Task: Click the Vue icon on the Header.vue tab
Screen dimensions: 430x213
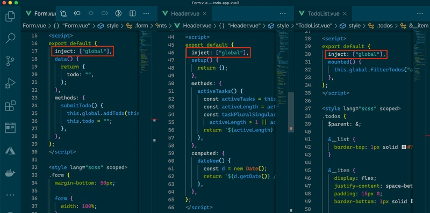Action: click(165, 13)
